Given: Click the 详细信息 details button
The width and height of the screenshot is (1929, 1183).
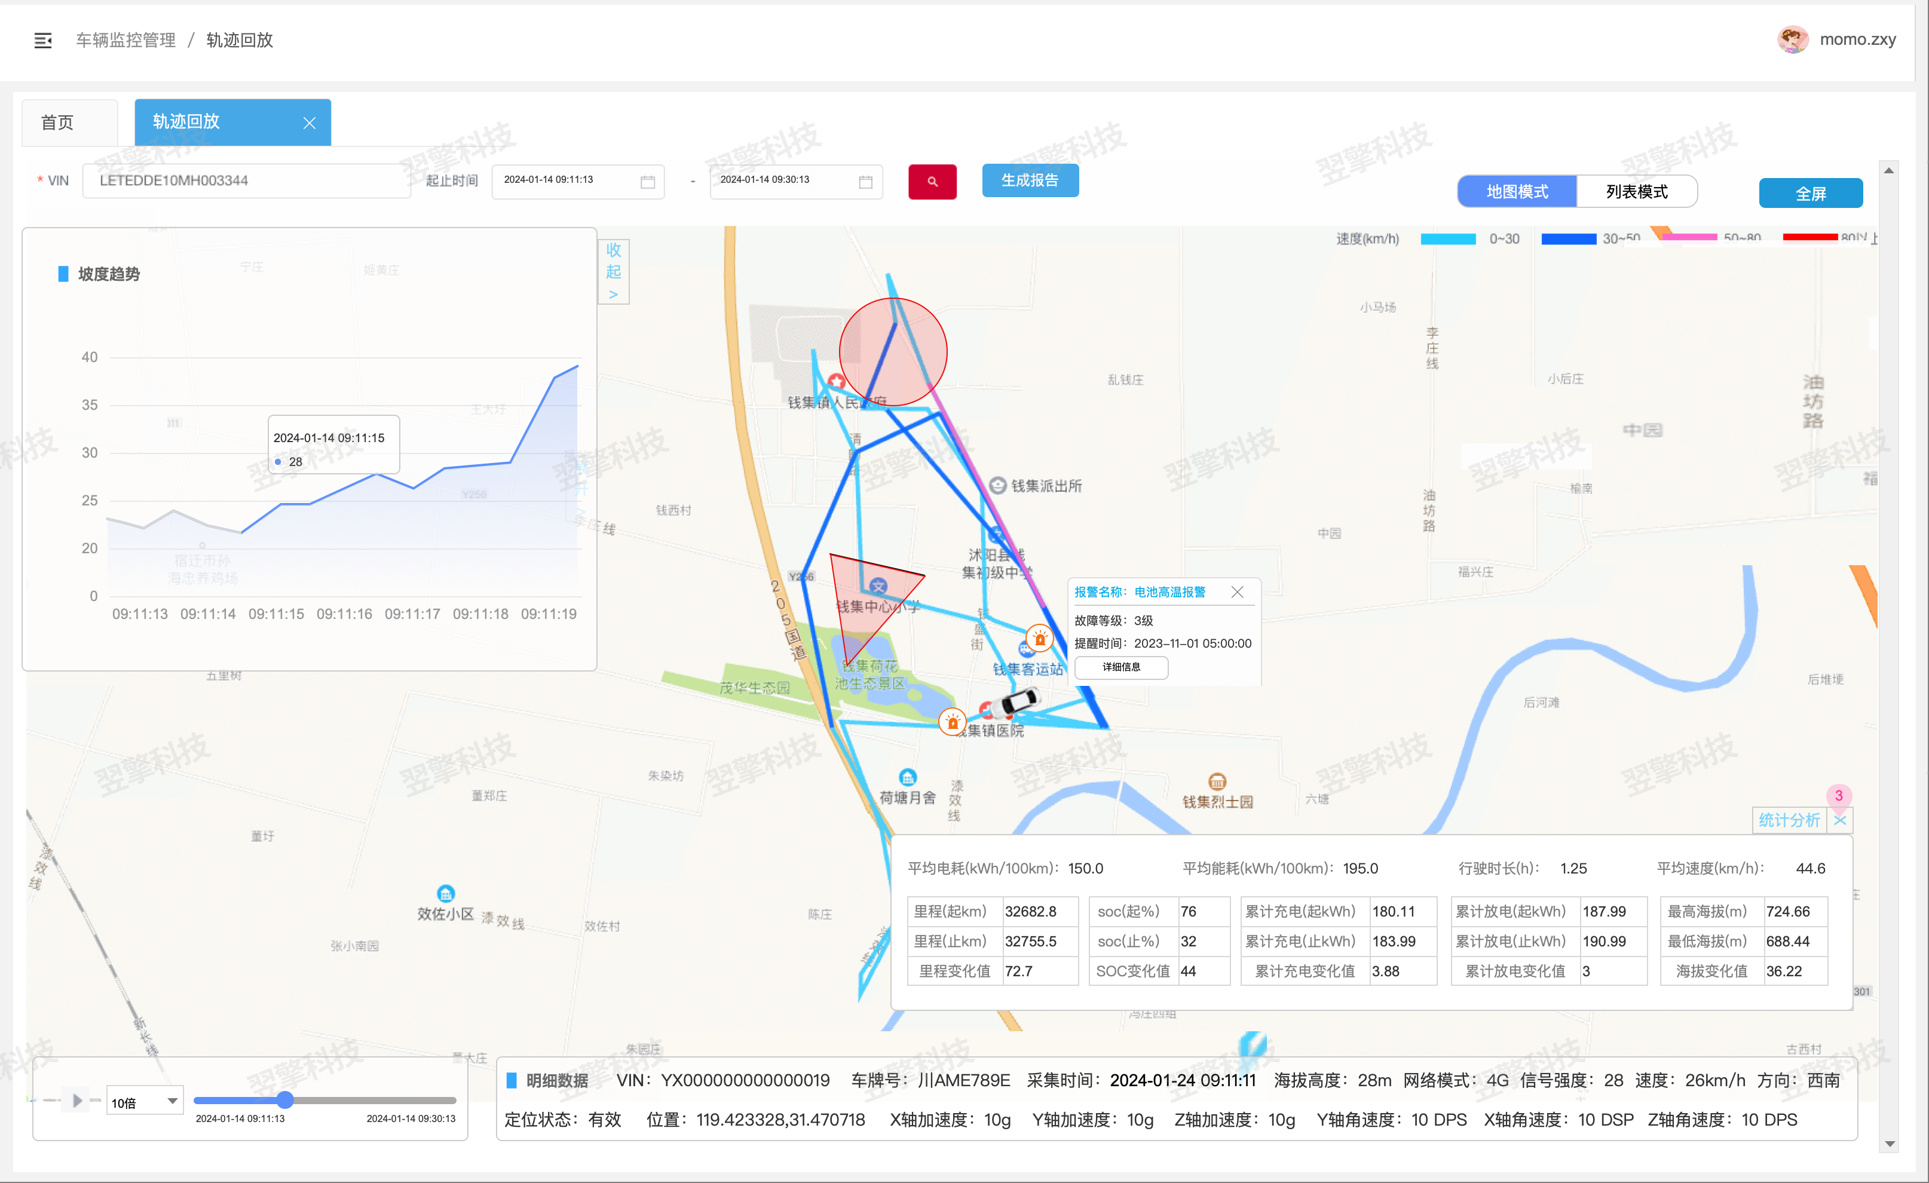Looking at the screenshot, I should click(1121, 667).
